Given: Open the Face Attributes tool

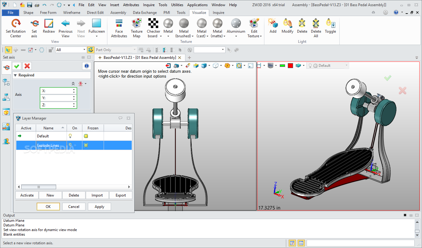Looking at the screenshot, I should coord(119,28).
